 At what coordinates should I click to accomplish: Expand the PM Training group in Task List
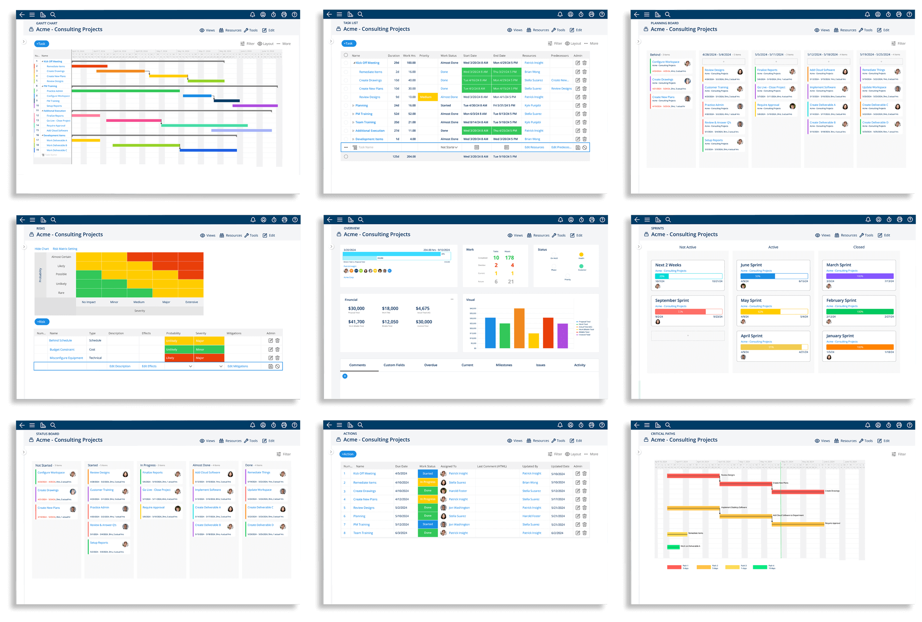click(x=354, y=114)
